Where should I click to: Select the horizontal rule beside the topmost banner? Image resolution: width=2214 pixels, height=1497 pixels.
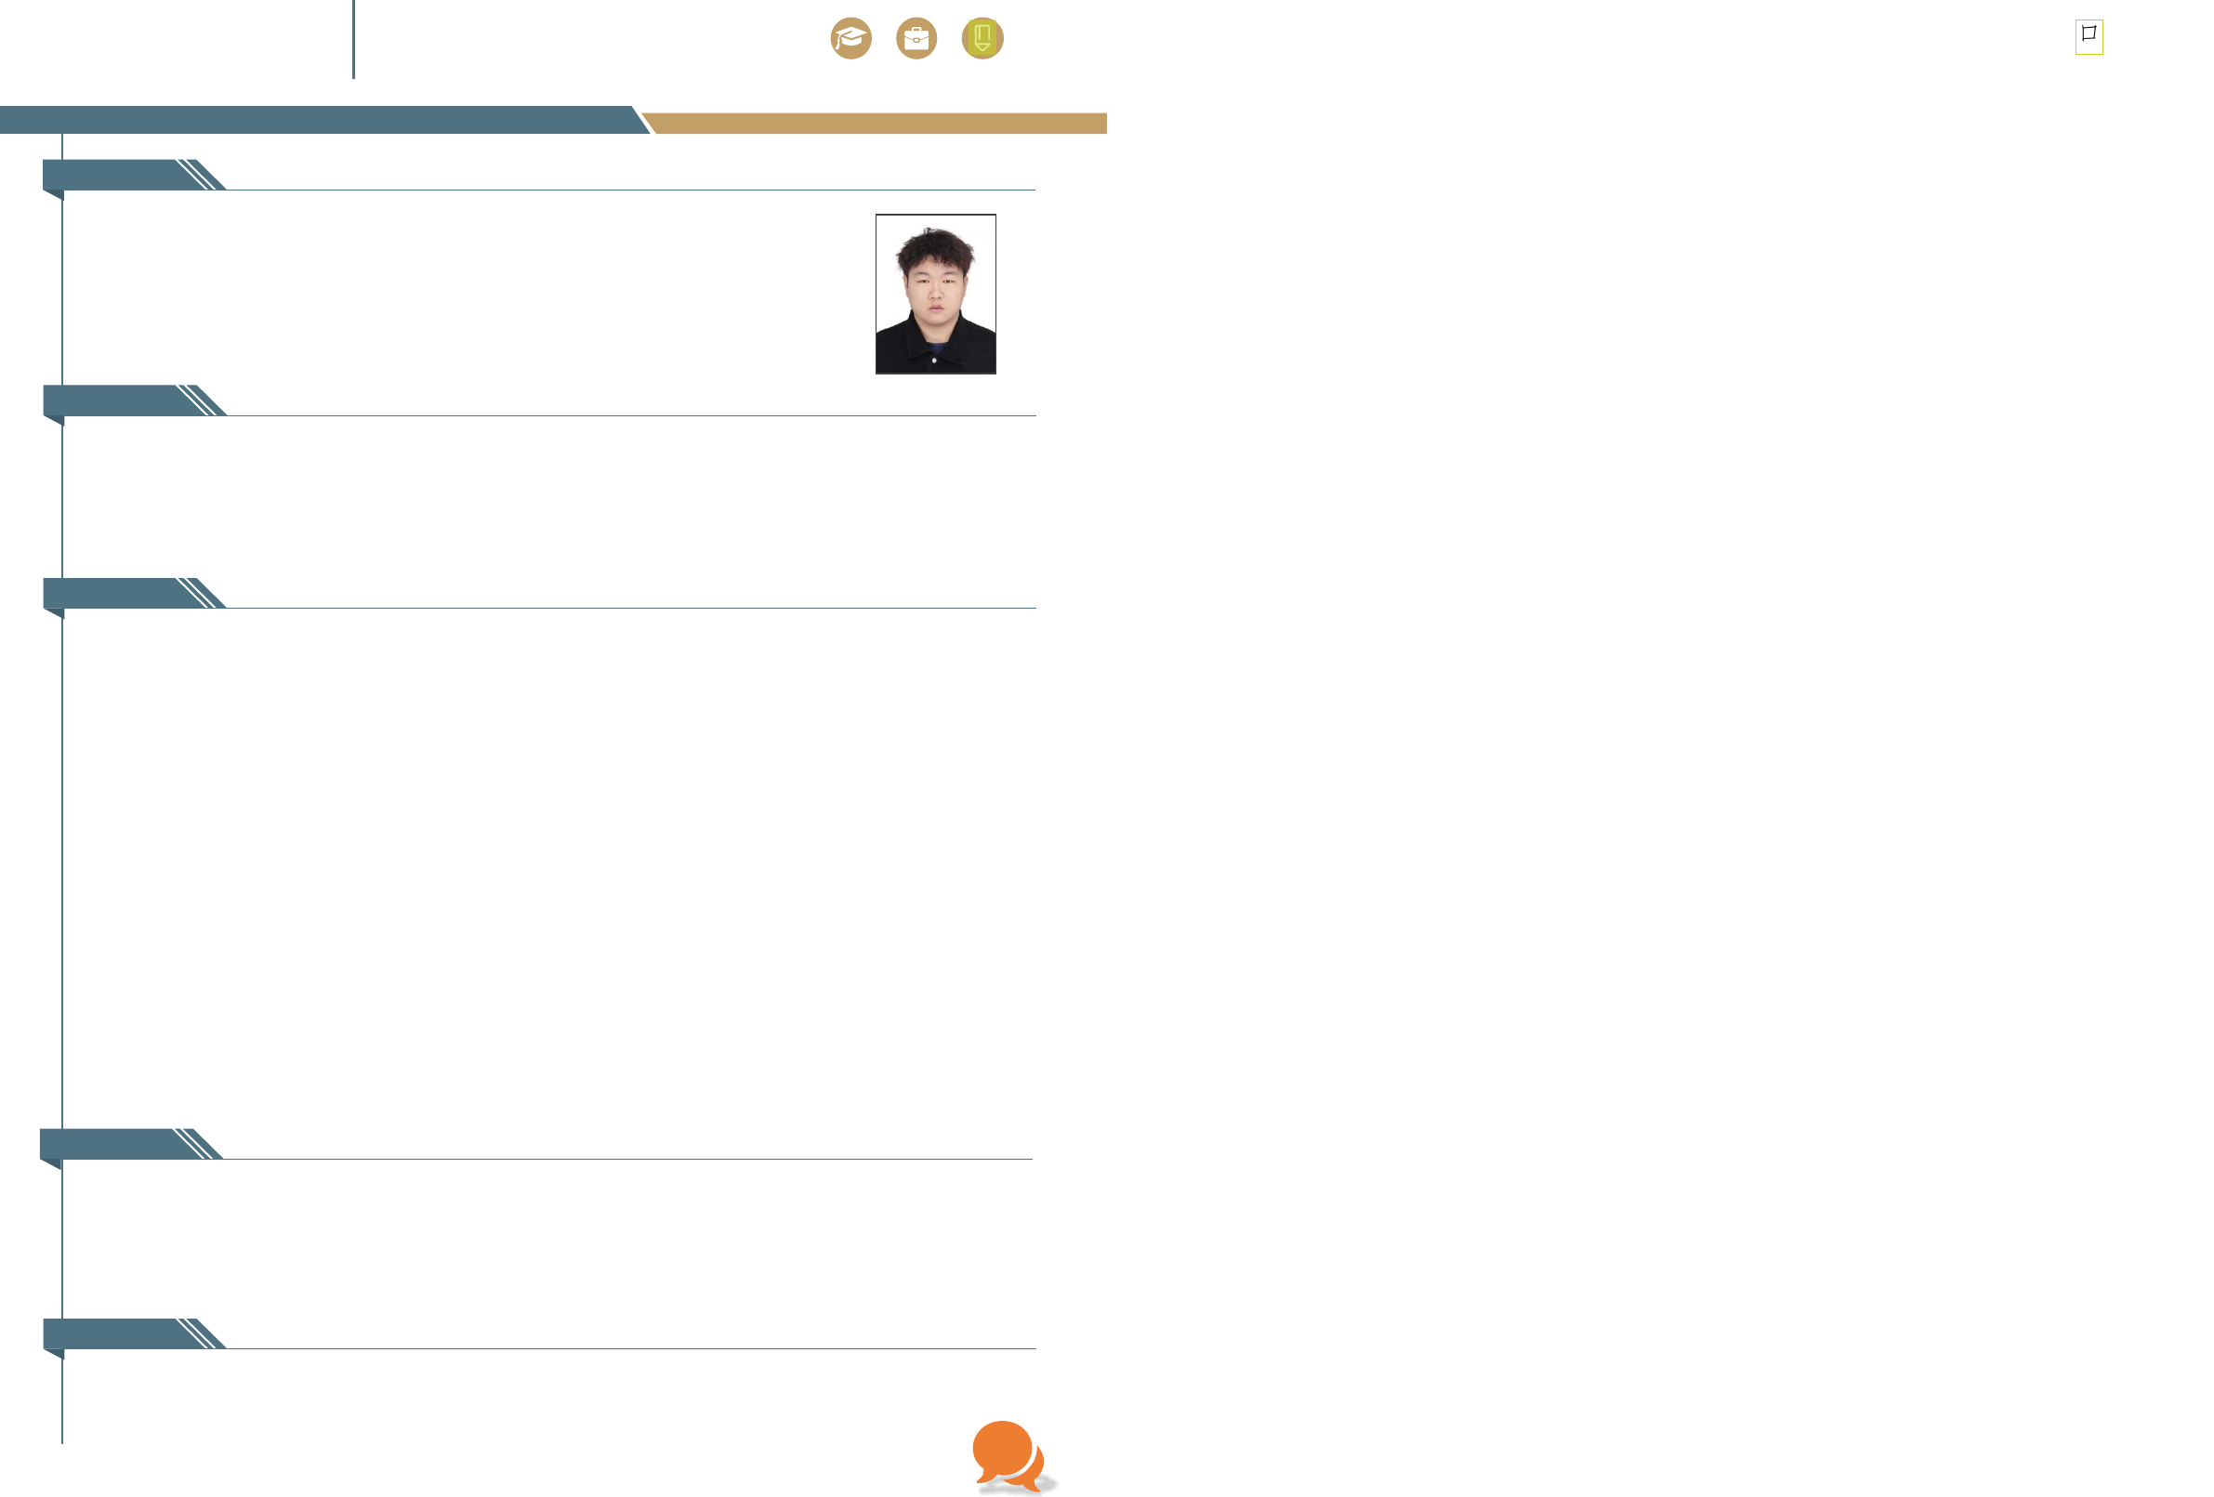(628, 190)
